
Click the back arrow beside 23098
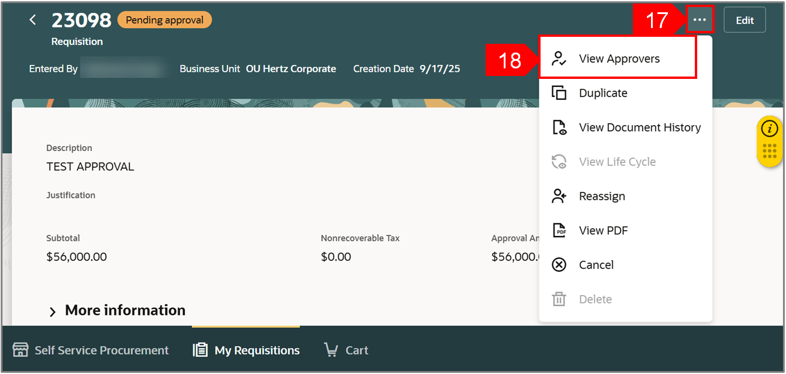33,20
